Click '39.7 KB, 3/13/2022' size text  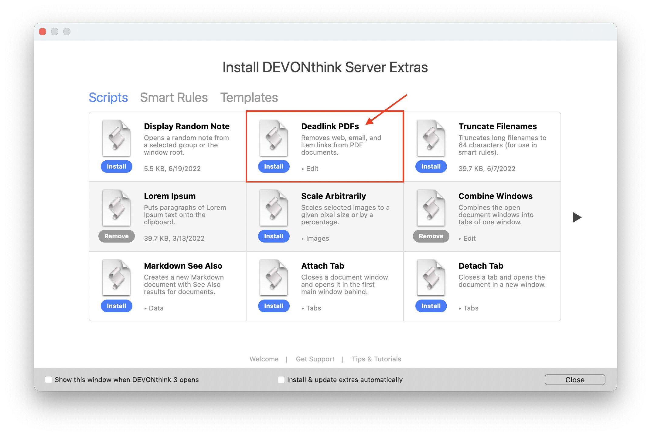click(x=174, y=238)
